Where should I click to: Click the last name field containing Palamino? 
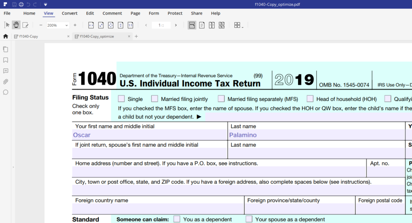pyautogui.click(x=317, y=134)
